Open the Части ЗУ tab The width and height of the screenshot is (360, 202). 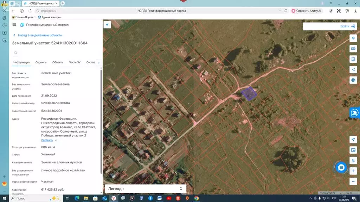point(75,62)
